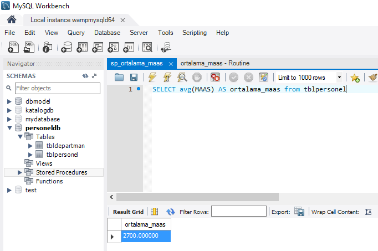Image resolution: width=378 pixels, height=251 pixels.
Task: Expand Stored Procedures node
Action: tap(20, 172)
